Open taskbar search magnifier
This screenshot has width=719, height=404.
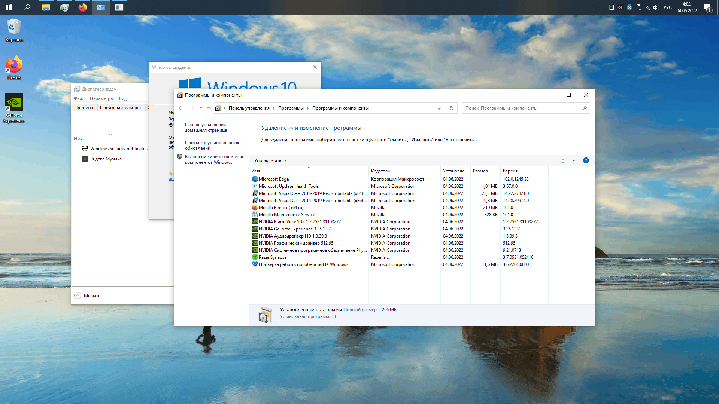(x=27, y=7)
